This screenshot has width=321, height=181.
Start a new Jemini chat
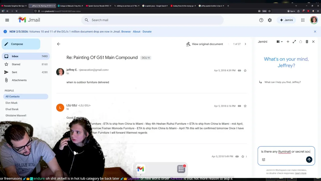pyautogui.click(x=288, y=42)
